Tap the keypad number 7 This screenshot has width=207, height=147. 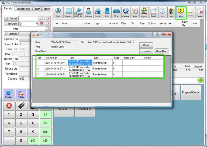tap(9, 132)
